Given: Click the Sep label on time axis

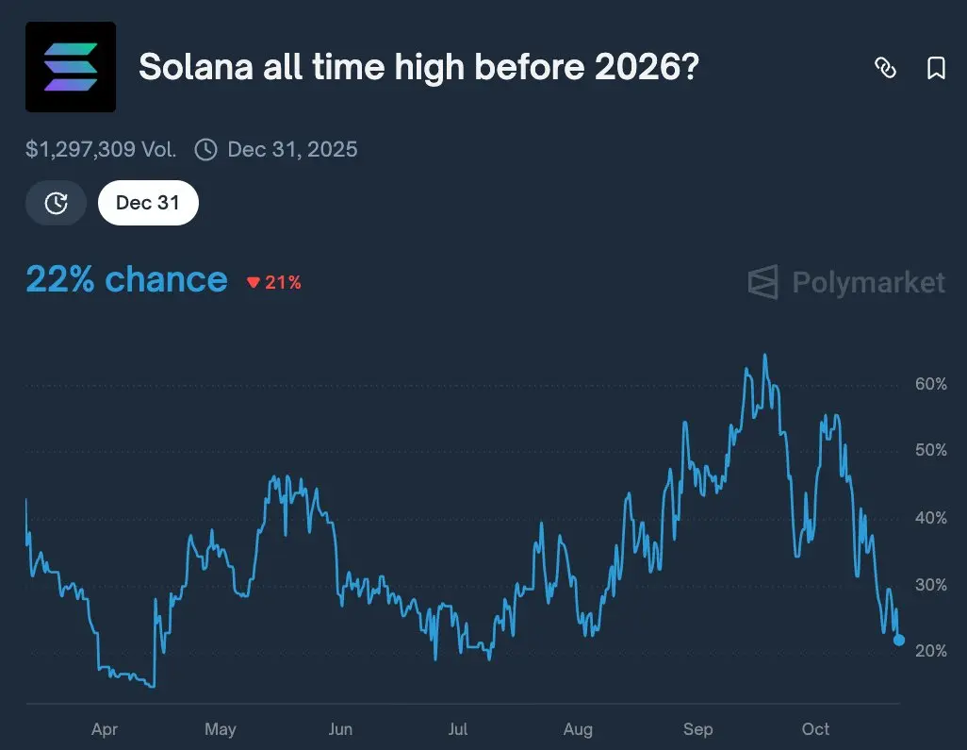Looking at the screenshot, I should pos(698,729).
